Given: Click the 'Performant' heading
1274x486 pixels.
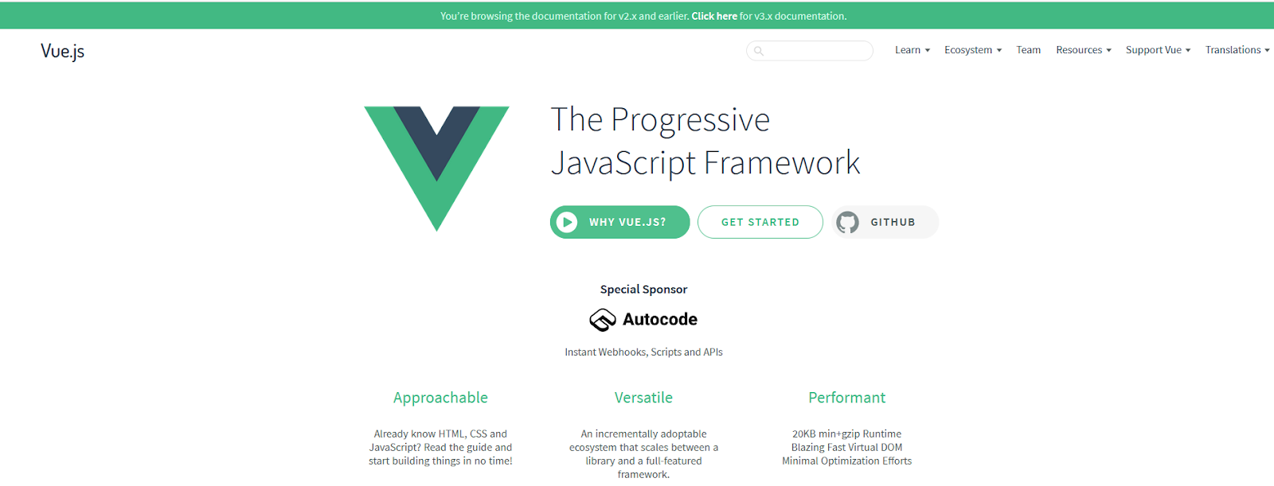Looking at the screenshot, I should (x=847, y=398).
